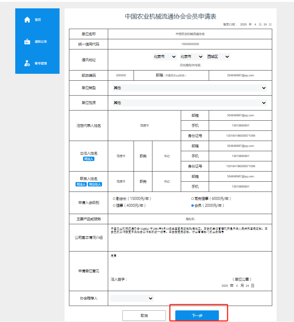Click the street address field 月坛南街26号院
The image size is (294, 322).
tap(190, 65)
